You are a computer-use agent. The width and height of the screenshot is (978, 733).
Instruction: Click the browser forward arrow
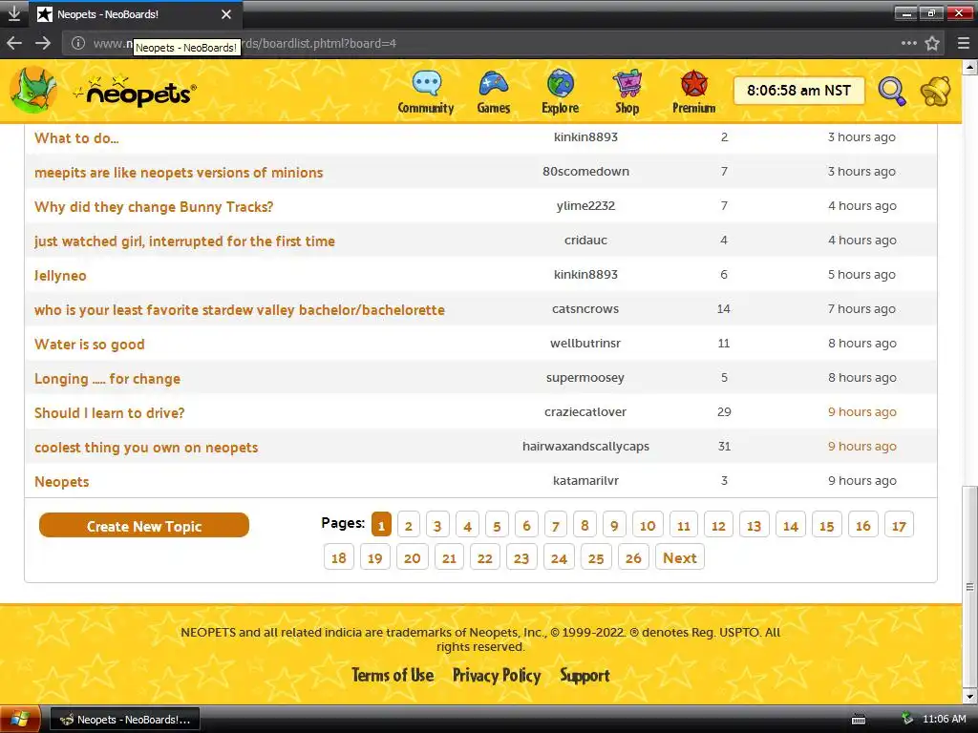pos(43,43)
